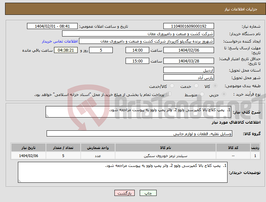Click the تعداد / مقدار column header
The image size is (266, 202).
[63, 148]
